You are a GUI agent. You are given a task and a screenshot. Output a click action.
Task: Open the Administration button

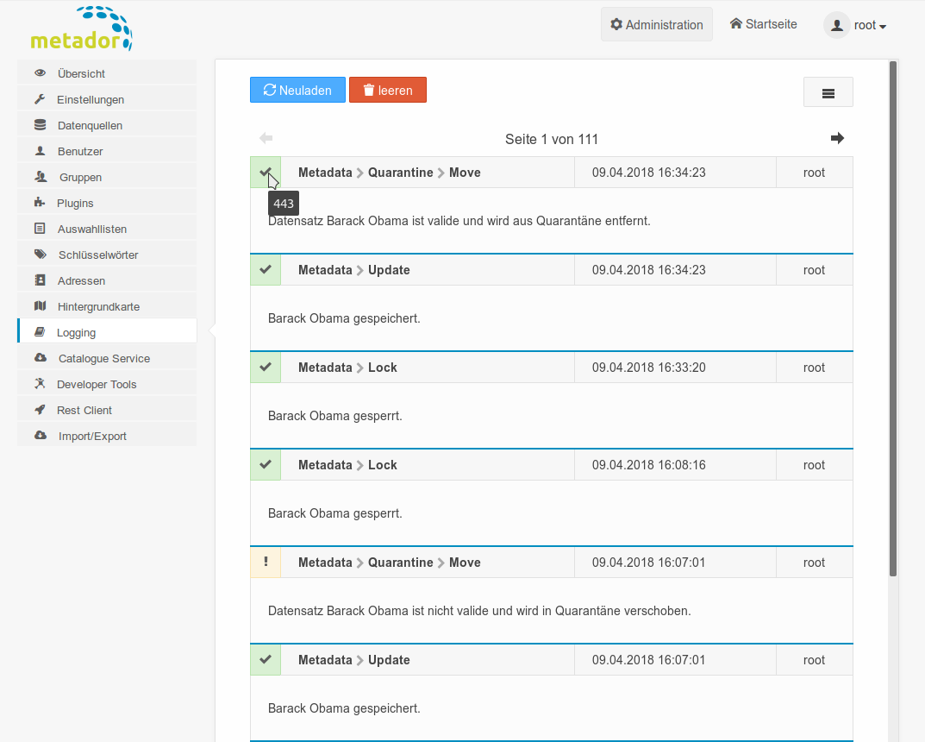(657, 24)
